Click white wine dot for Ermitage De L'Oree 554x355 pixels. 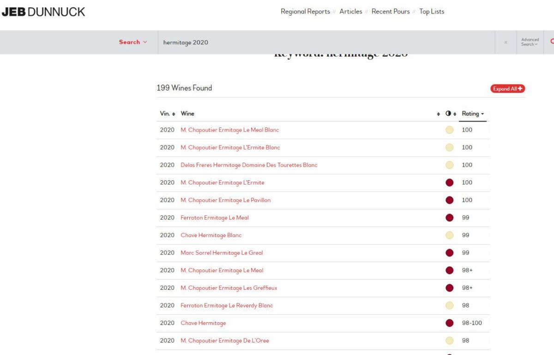click(x=449, y=341)
